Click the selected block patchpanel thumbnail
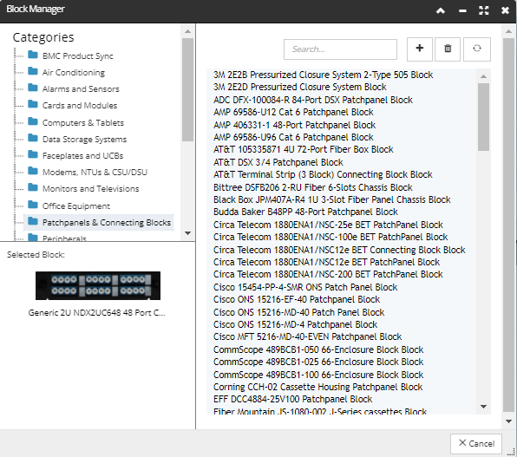The width and height of the screenshot is (517, 457). tap(98, 285)
